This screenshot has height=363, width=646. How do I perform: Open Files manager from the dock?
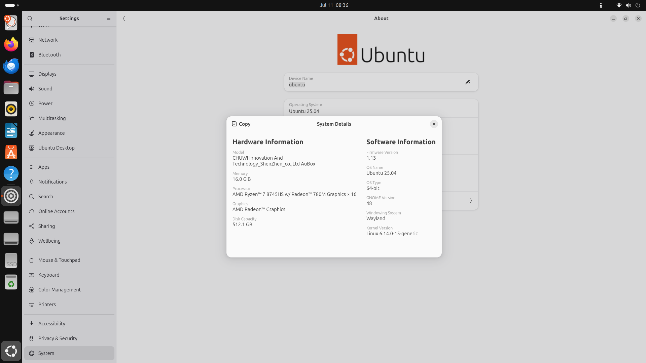(x=11, y=87)
